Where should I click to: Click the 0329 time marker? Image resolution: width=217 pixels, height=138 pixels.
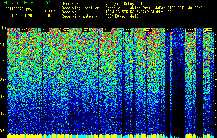click(189, 30)
